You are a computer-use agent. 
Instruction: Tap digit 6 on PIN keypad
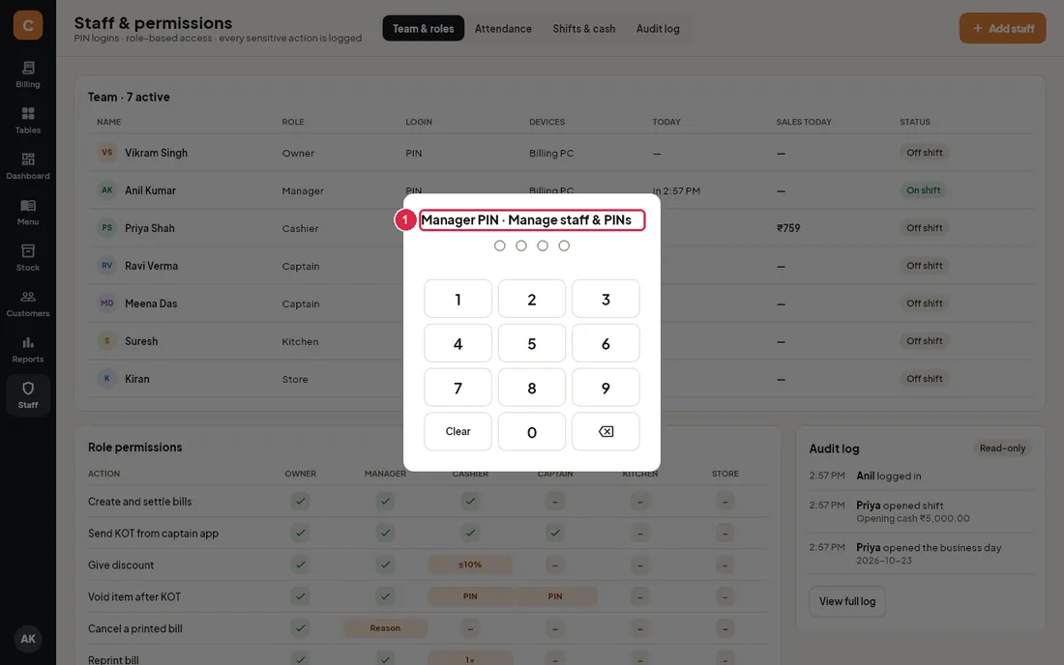(606, 343)
